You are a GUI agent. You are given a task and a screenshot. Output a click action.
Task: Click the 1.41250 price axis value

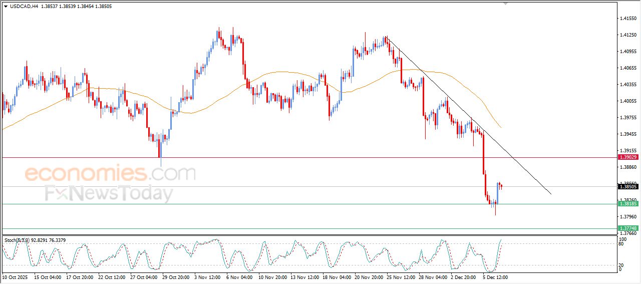[628, 35]
